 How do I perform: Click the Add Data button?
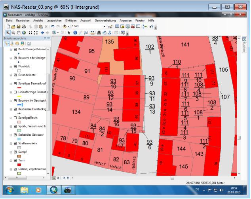pyautogui.click(x=65, y=27)
